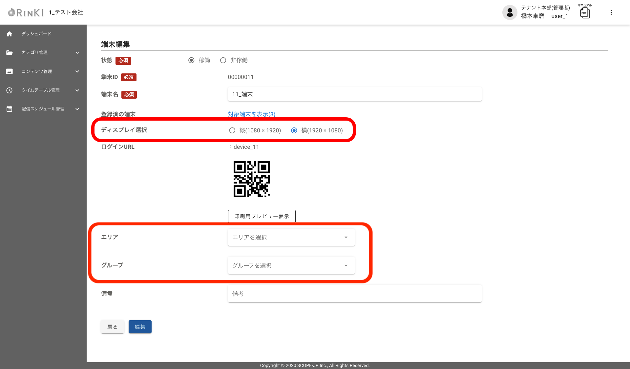
Task: Click the 印刷用プレビュー表示 button
Action: click(x=262, y=216)
